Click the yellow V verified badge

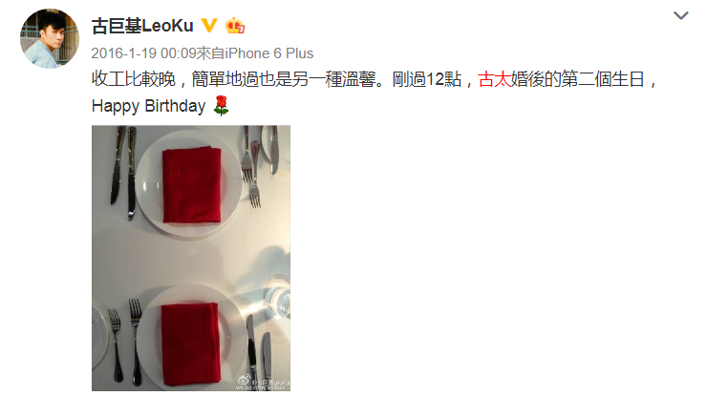209,25
